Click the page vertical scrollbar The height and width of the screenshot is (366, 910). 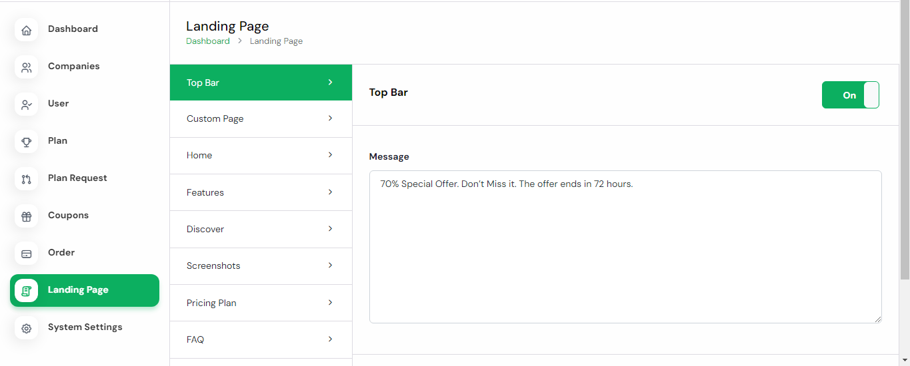(x=904, y=140)
